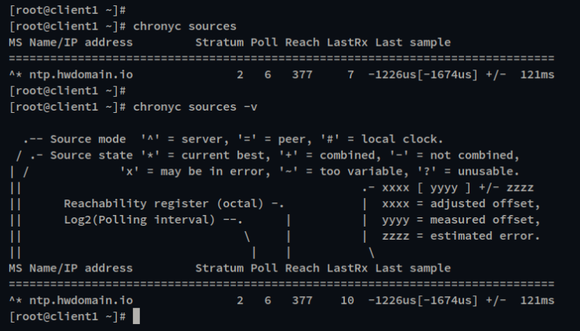Viewport: 580px width, 331px height.
Task: Click "'#' = local clock." text
Action: 382,139
